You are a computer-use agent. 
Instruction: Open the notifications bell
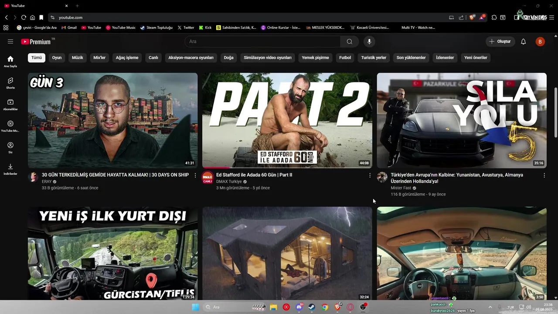click(524, 41)
